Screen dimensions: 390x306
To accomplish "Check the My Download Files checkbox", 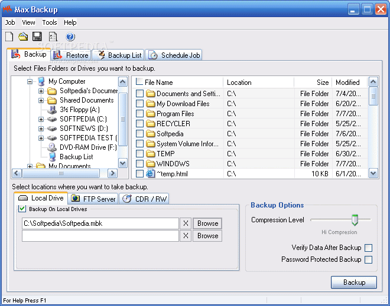I will coord(139,104).
